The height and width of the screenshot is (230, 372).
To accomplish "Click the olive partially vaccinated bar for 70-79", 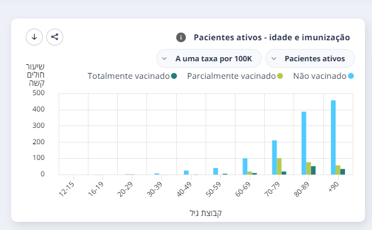I will pos(279,166).
